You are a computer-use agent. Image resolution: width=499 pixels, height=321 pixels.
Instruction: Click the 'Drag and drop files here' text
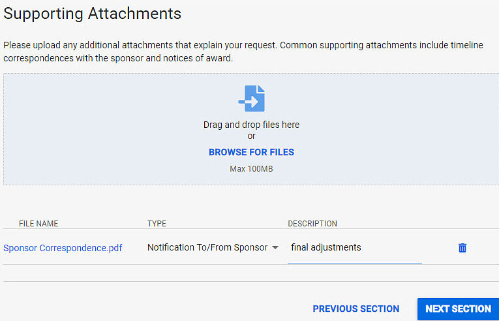coord(251,125)
